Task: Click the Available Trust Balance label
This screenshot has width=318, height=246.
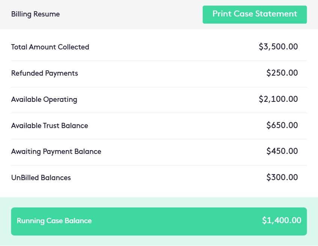Action: click(x=49, y=126)
